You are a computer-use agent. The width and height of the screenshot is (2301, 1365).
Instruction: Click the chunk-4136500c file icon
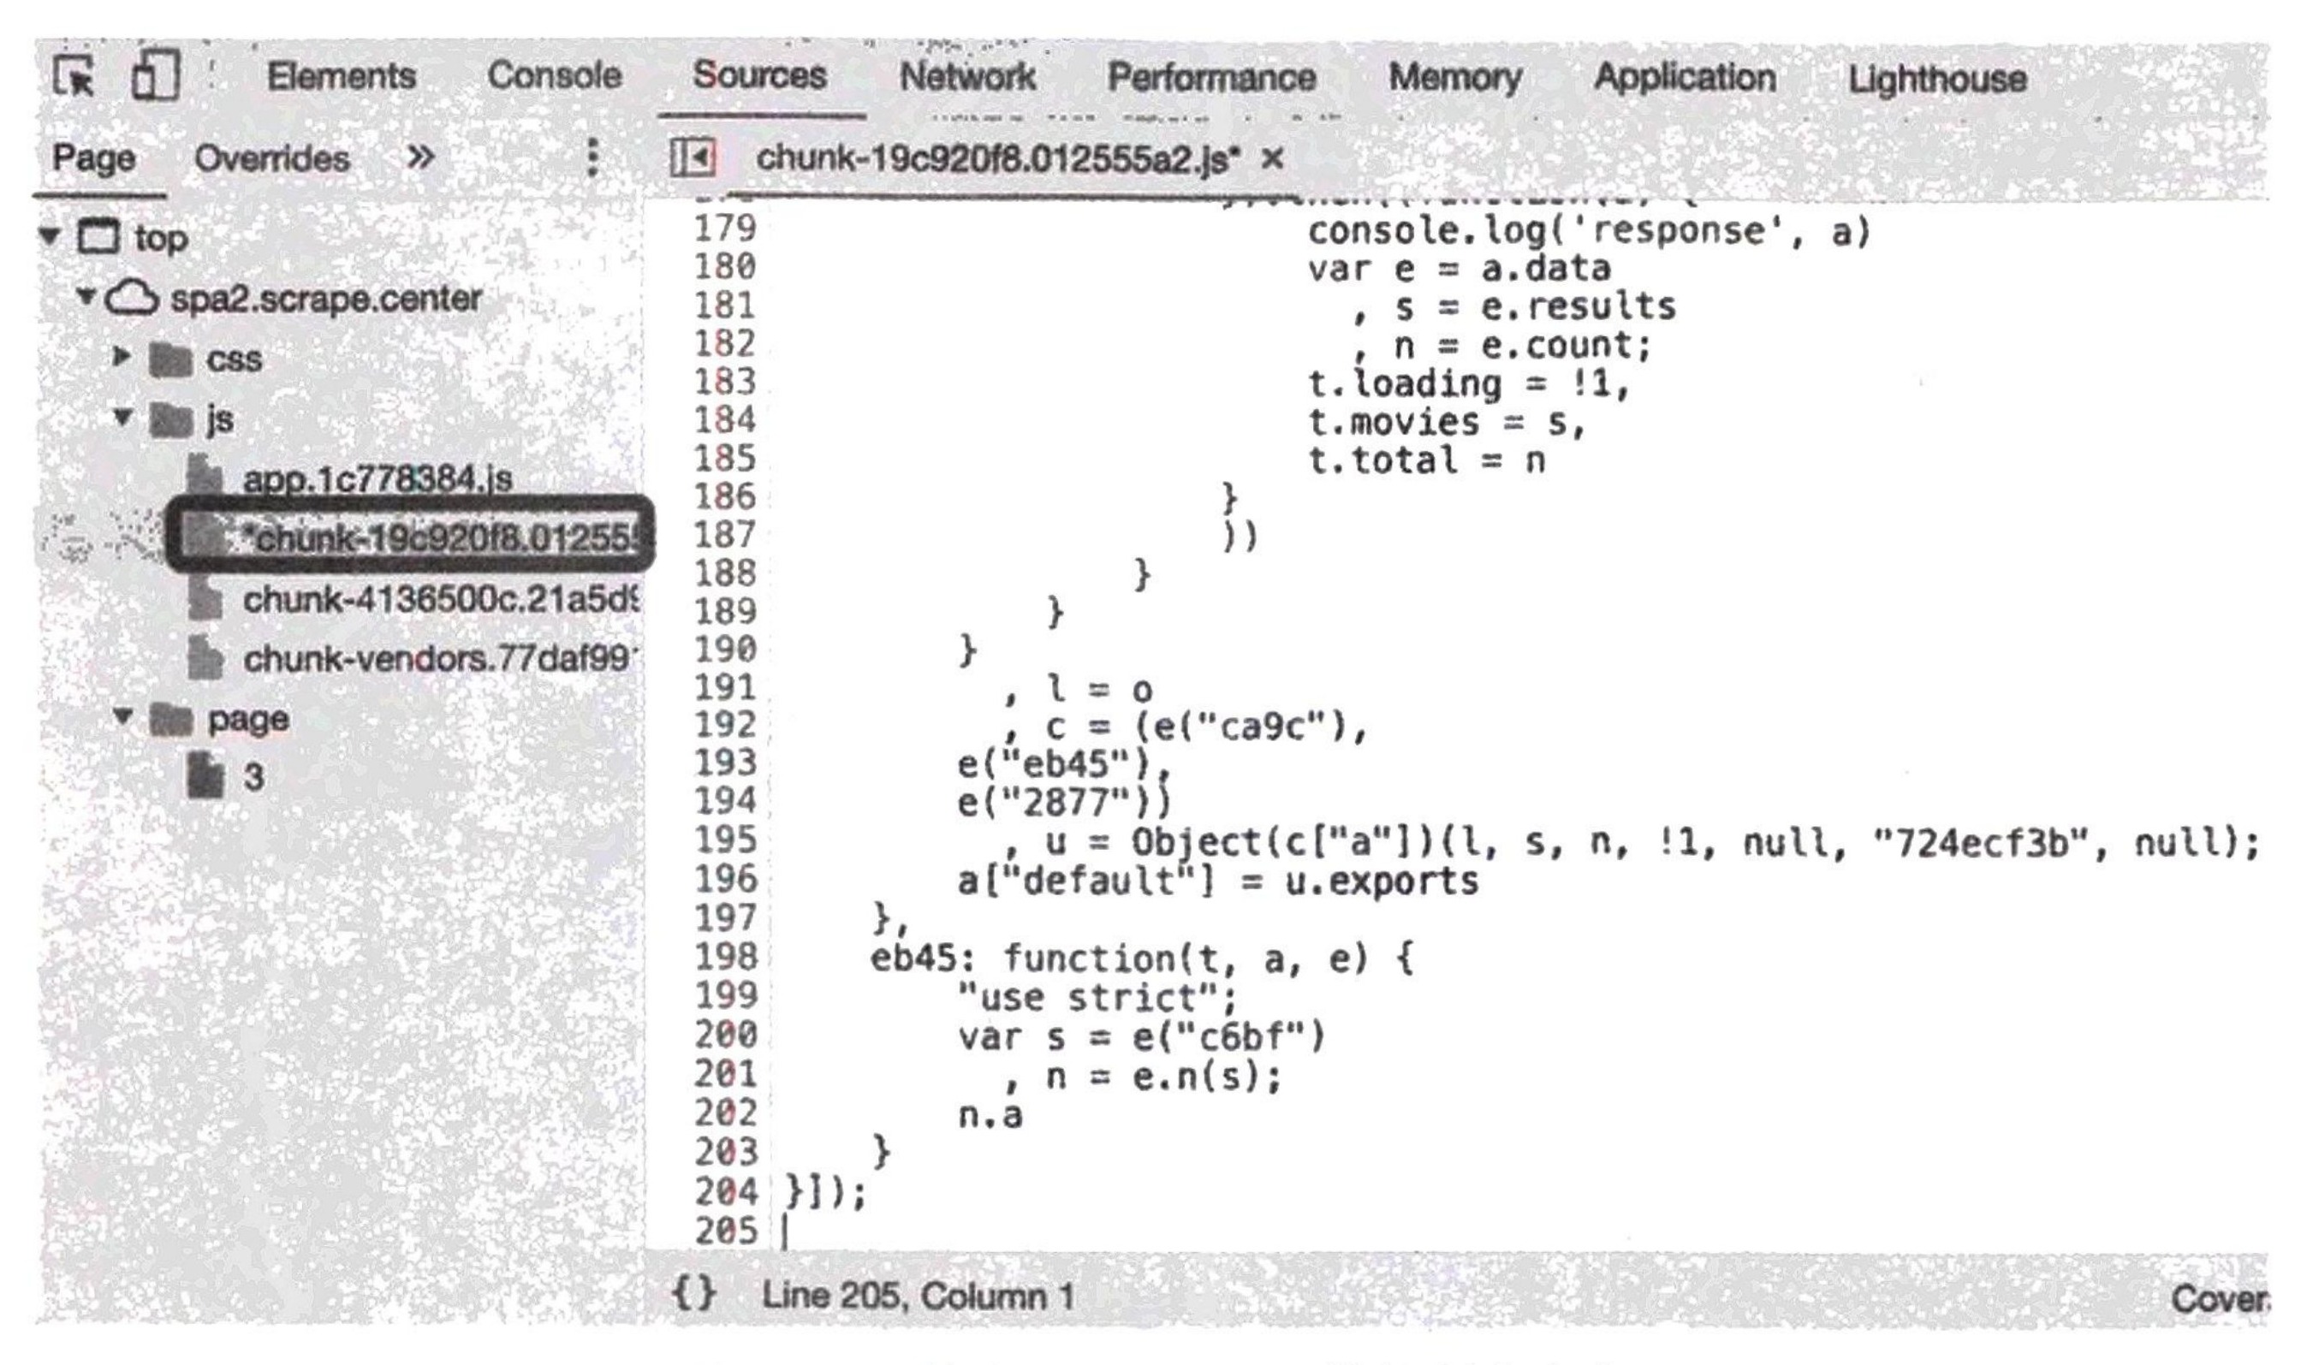click(205, 599)
